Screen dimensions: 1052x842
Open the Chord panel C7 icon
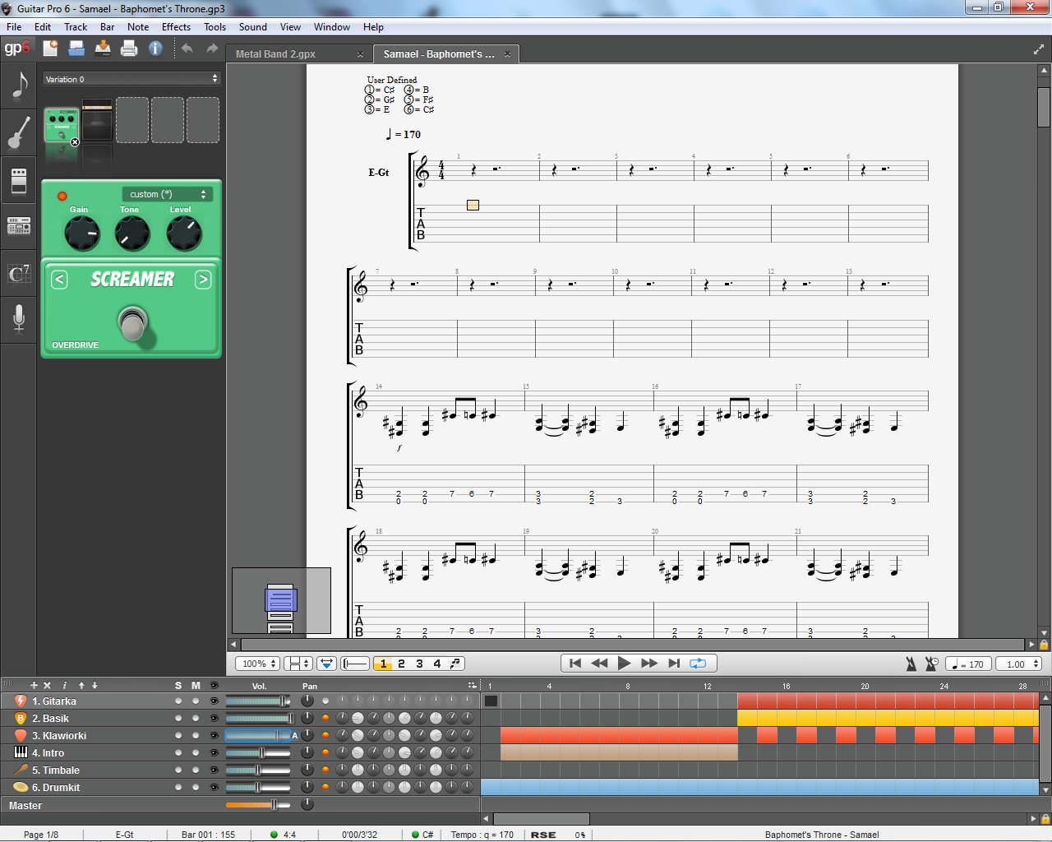(x=18, y=273)
